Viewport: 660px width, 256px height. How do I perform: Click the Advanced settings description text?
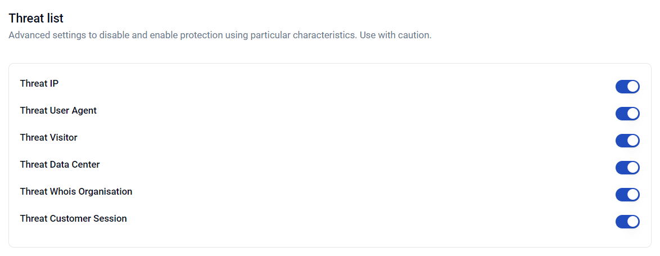click(x=220, y=35)
